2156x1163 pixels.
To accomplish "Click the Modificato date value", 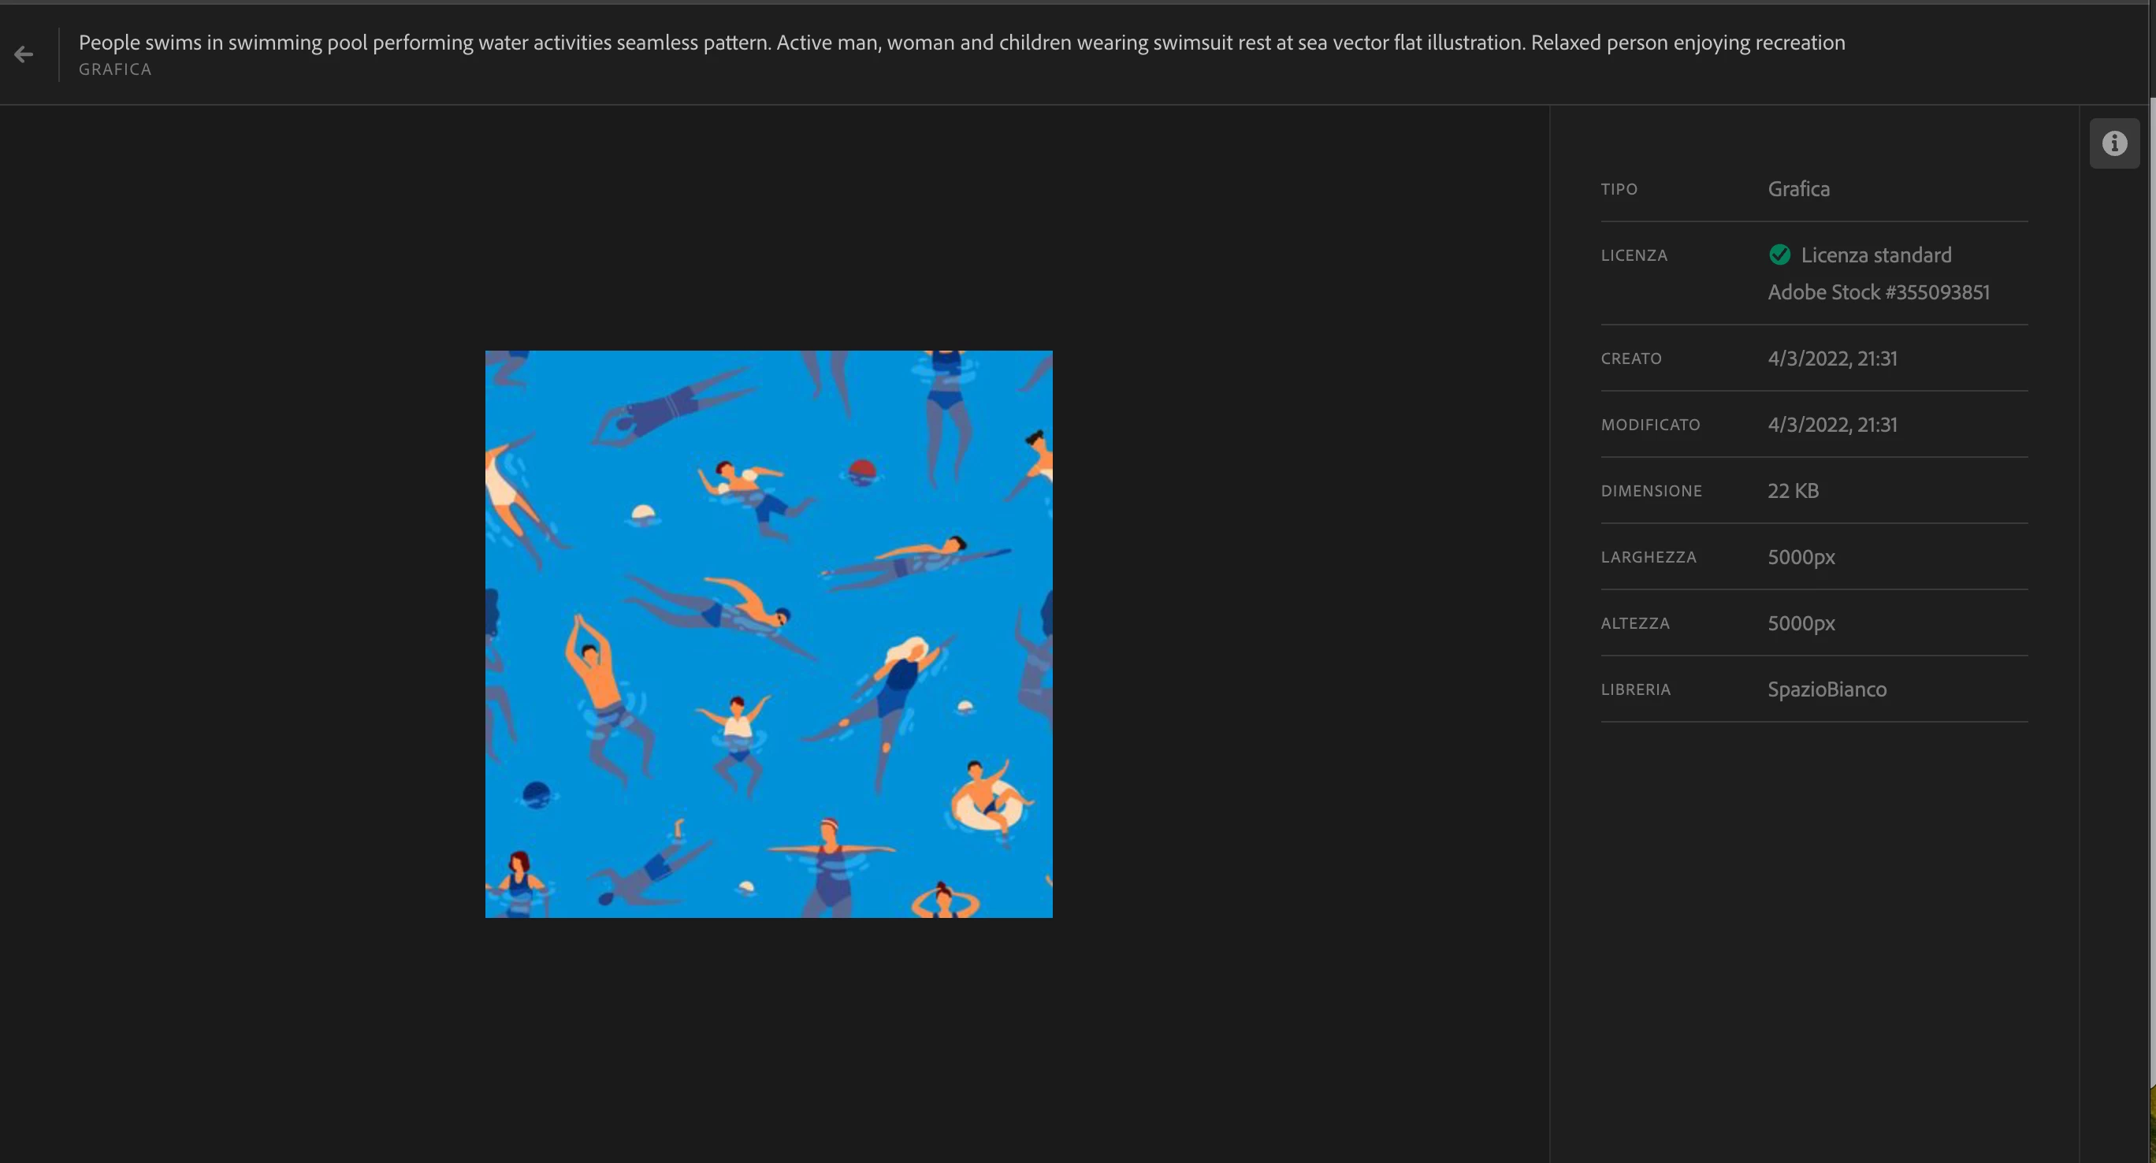I will coord(1831,425).
